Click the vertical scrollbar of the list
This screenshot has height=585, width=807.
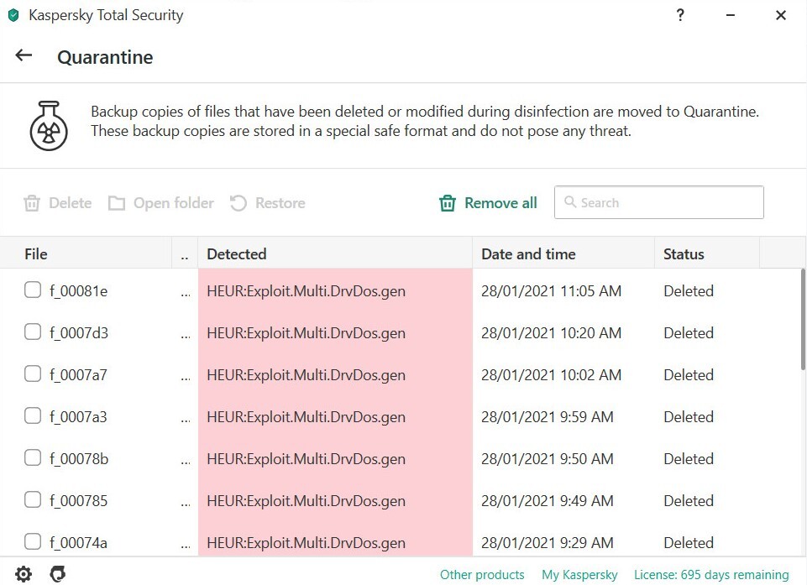(x=803, y=319)
